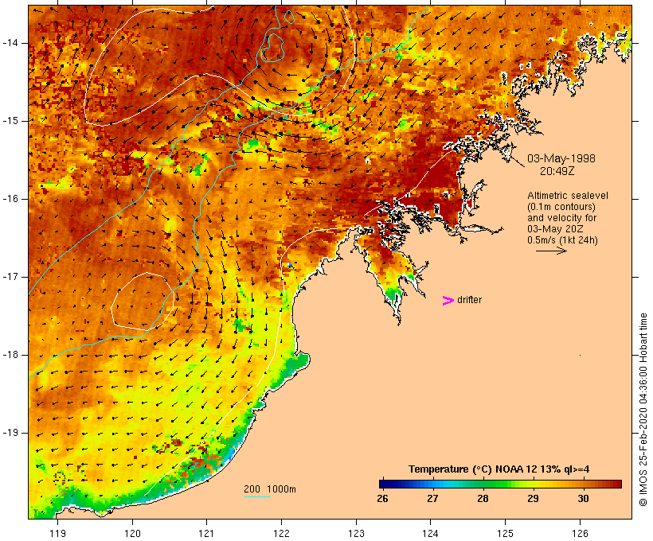Click the latitude axis label -17
653x541 pixels.
[10, 277]
